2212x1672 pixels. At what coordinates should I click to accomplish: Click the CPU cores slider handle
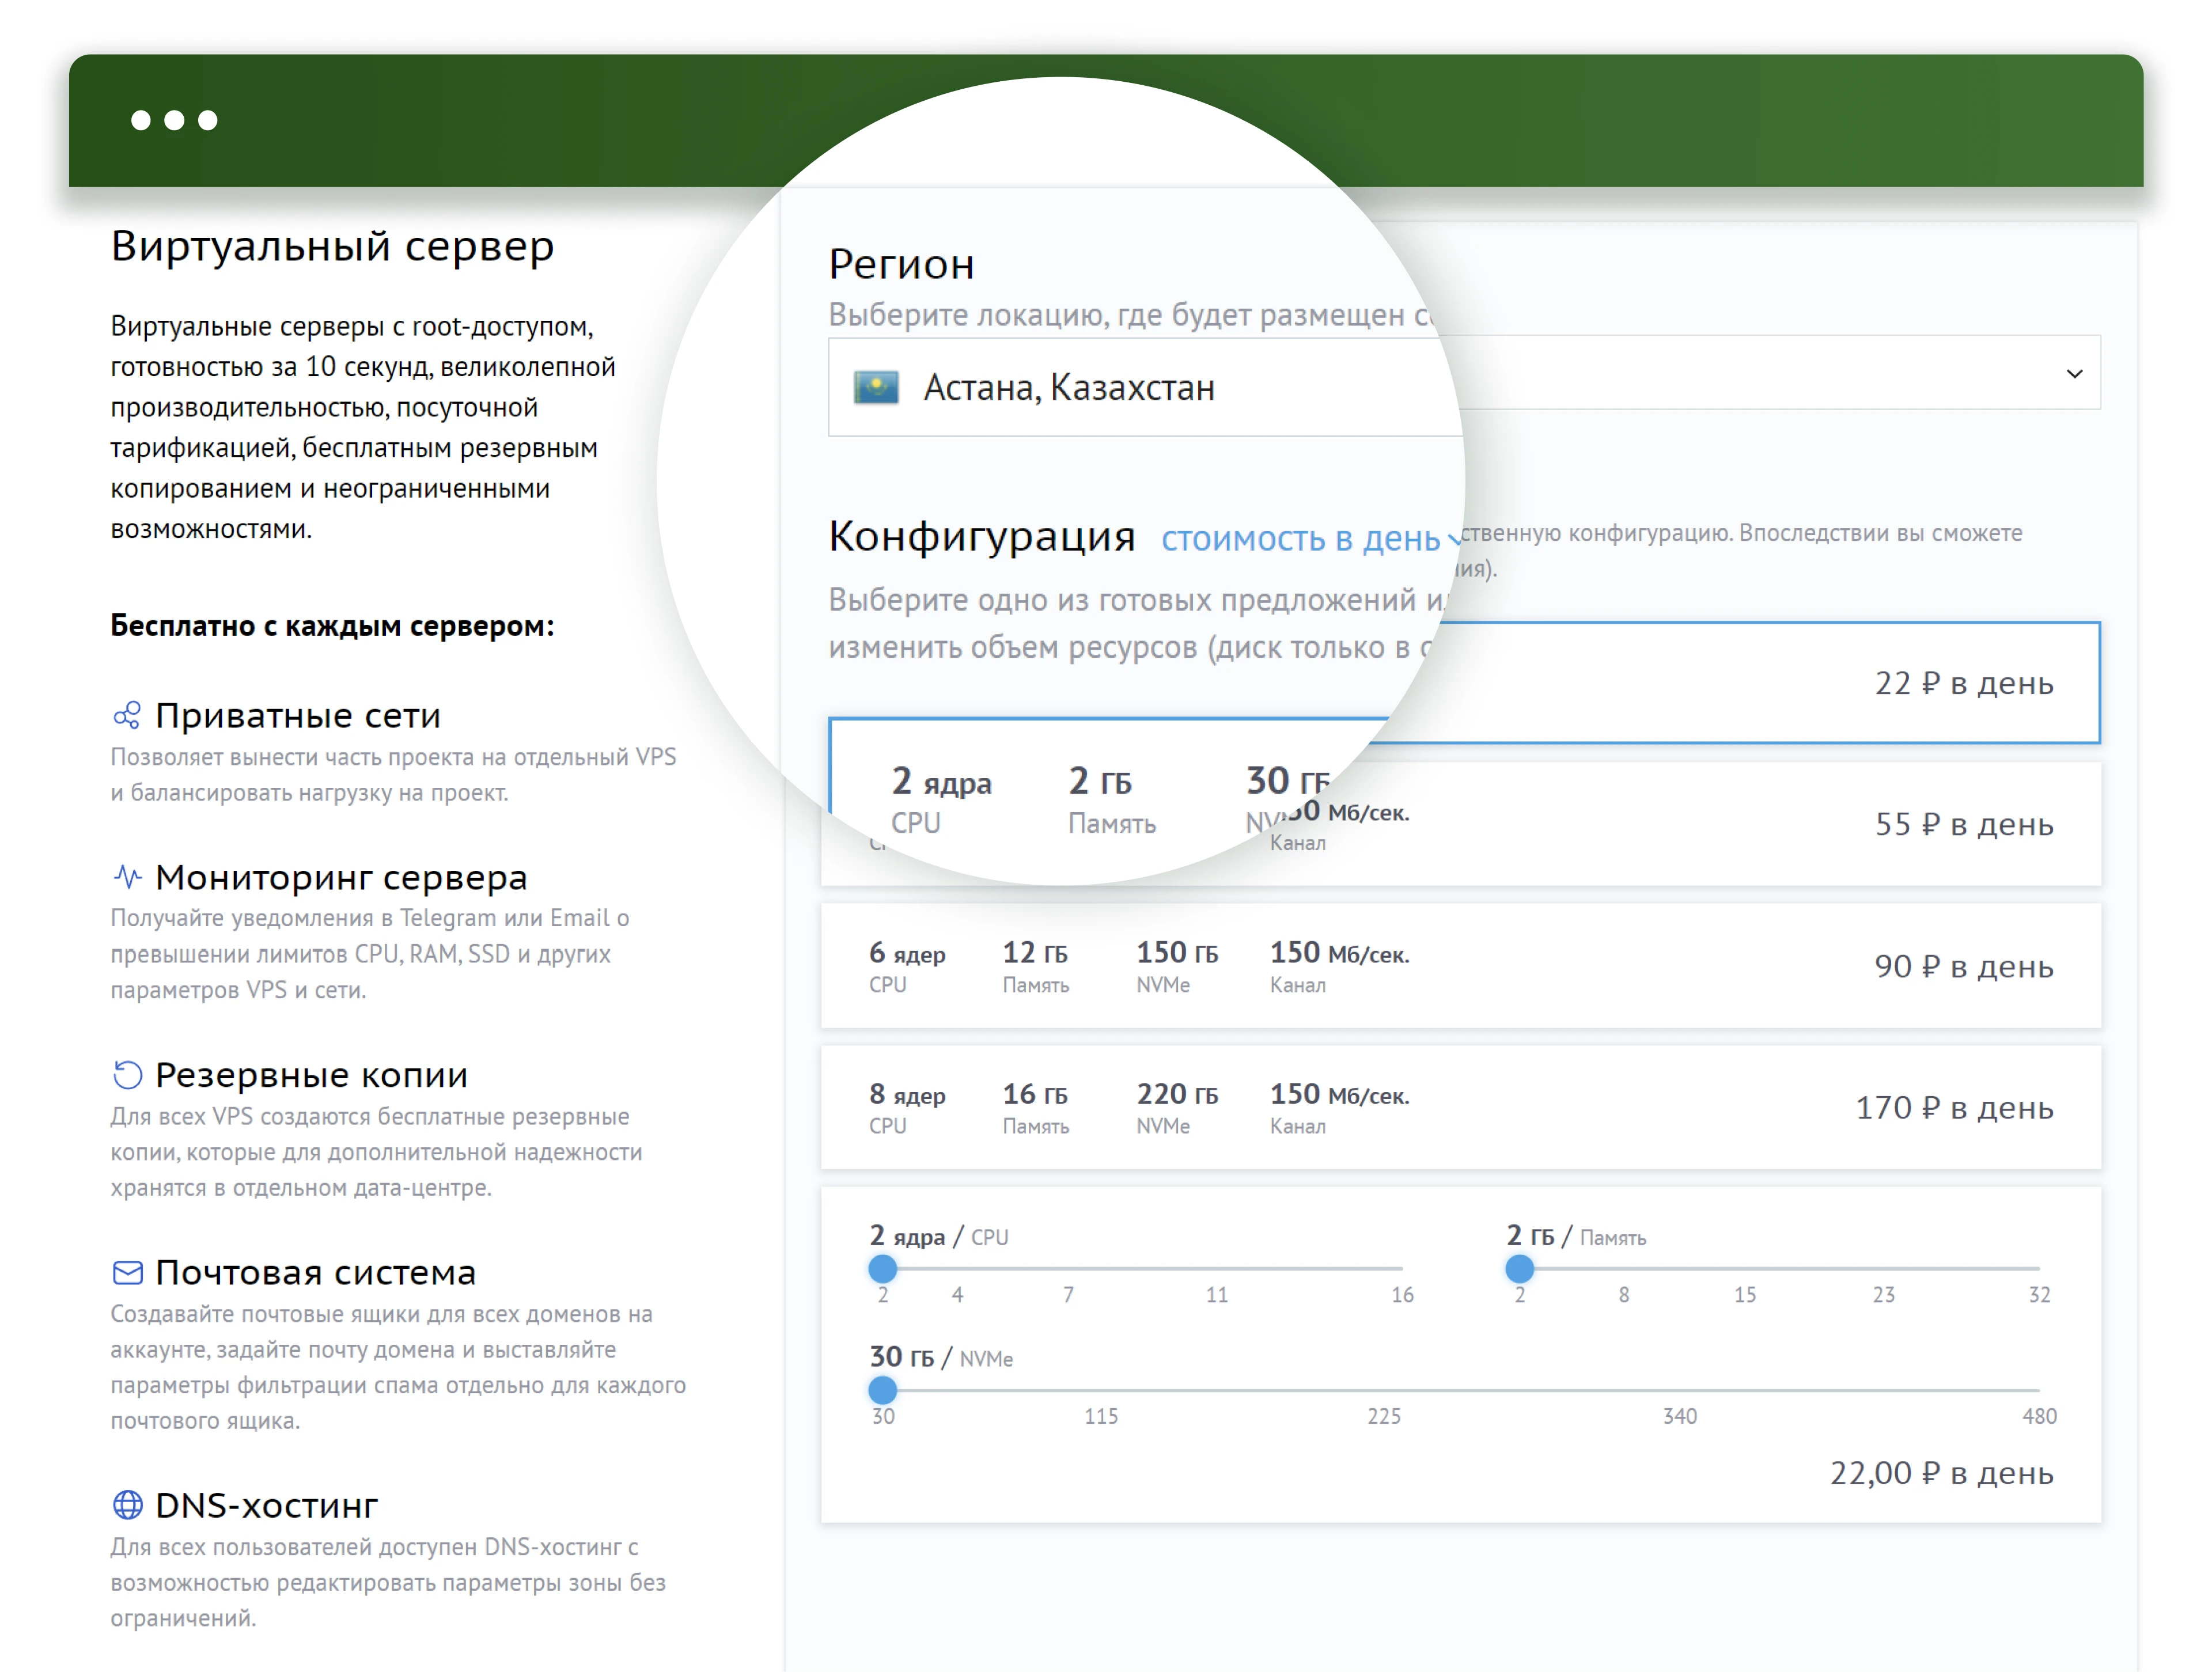pos(882,1269)
